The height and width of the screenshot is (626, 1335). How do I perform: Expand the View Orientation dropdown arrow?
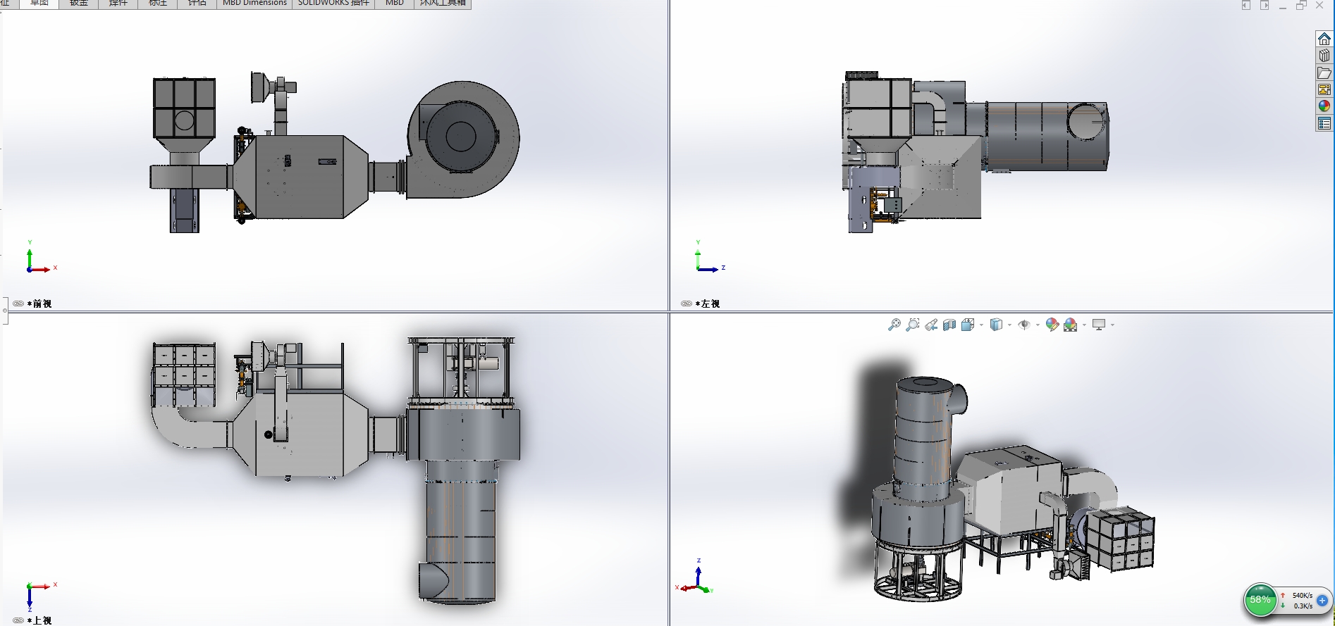981,325
